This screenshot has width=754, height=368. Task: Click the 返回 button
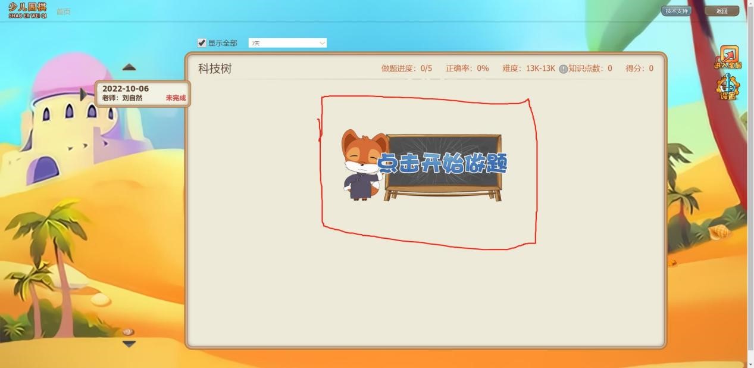(x=722, y=11)
